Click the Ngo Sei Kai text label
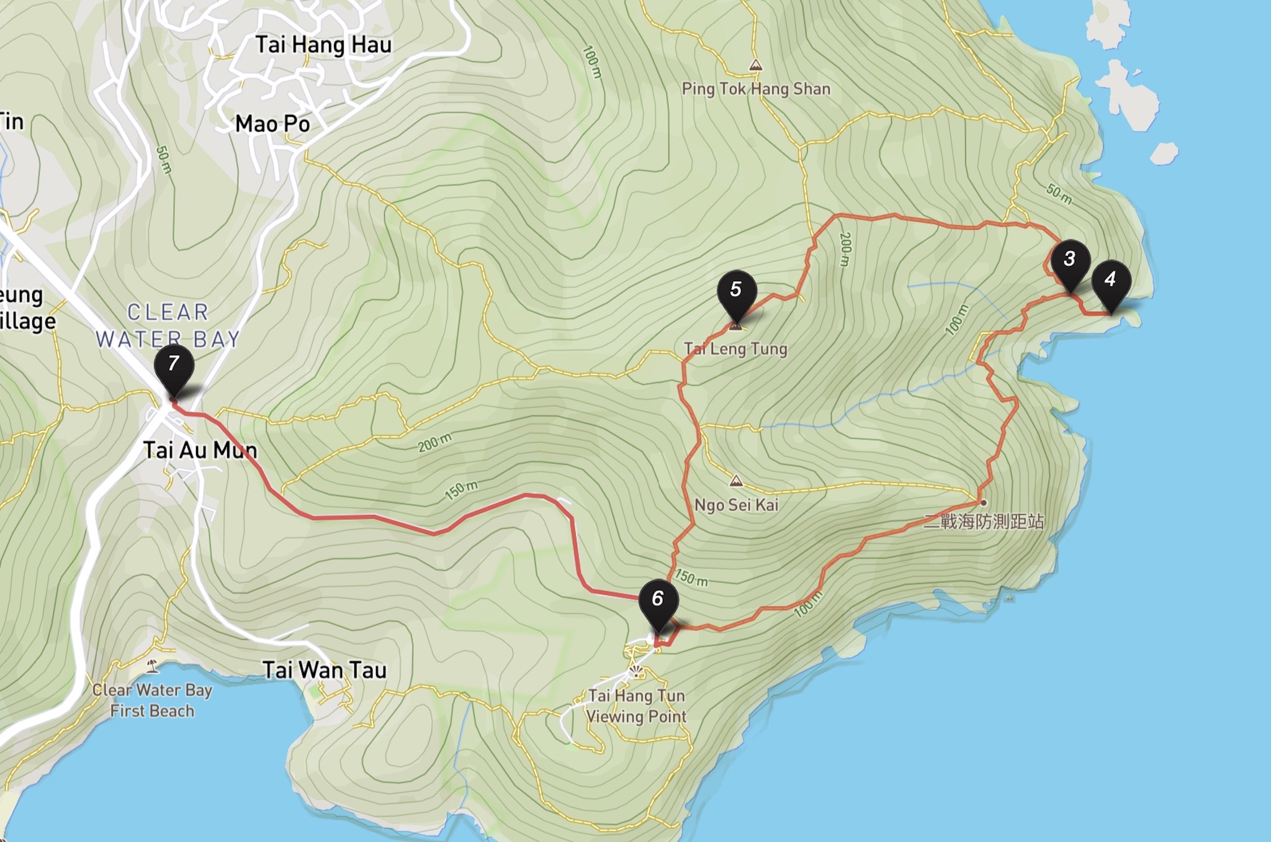Viewport: 1271px width, 842px height. (736, 505)
